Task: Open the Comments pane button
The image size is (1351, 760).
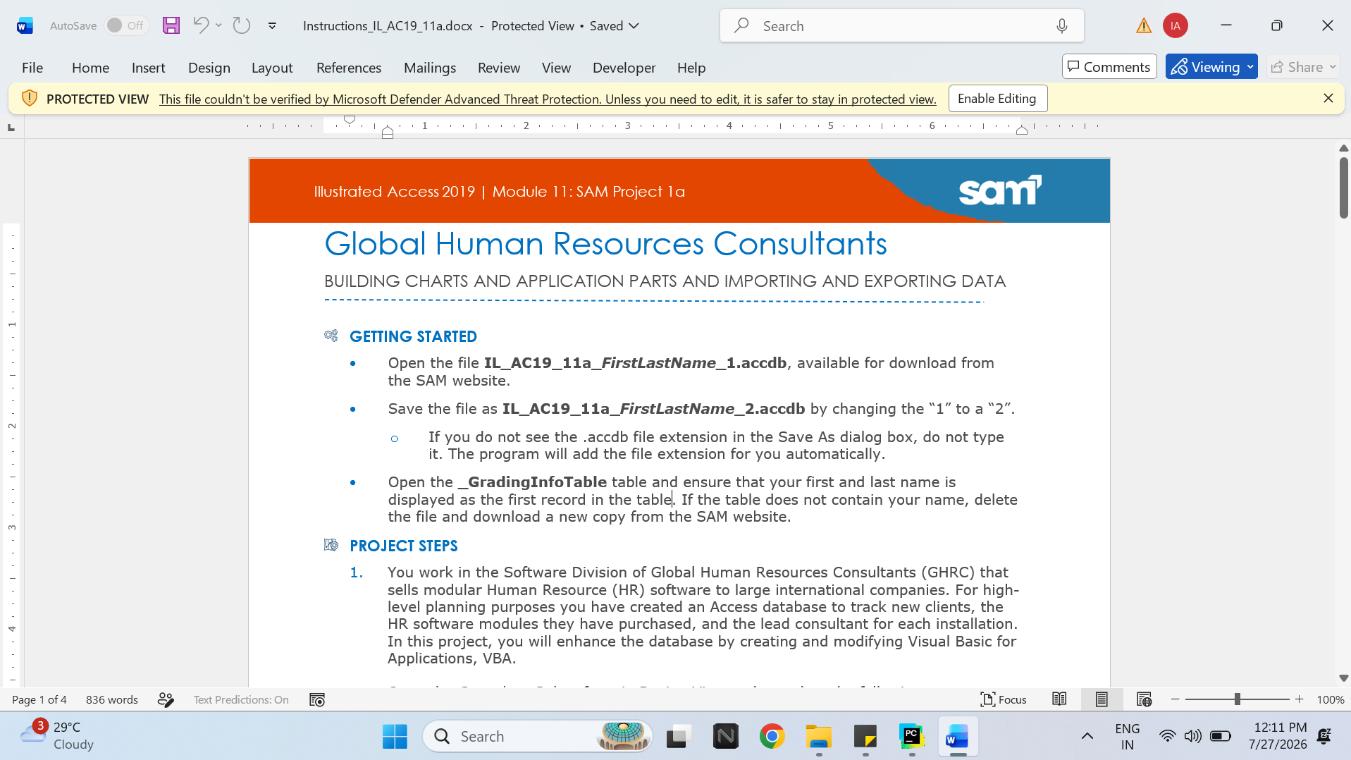Action: (1109, 67)
